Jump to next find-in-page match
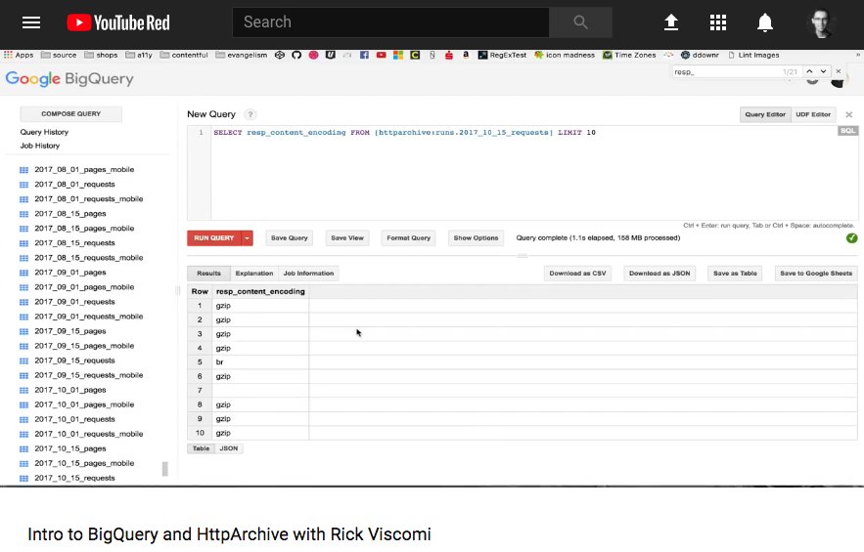 click(x=823, y=71)
